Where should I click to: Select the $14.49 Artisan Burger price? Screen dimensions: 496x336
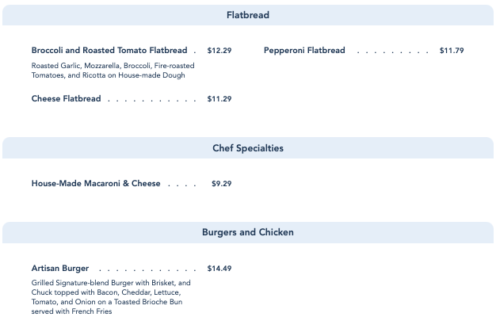(x=219, y=269)
